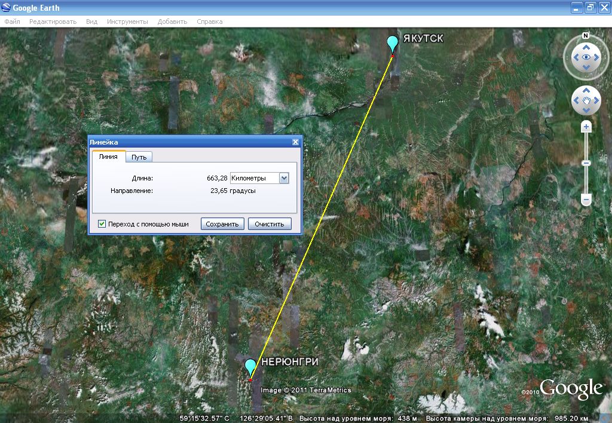Click the eye icon in look joystick
Screen dimensions: 612x423
coord(586,57)
